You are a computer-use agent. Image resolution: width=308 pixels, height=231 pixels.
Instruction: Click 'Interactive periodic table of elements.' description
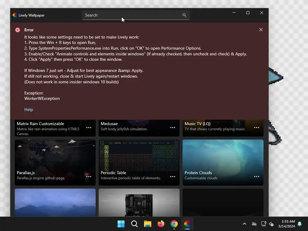[x=131, y=178]
